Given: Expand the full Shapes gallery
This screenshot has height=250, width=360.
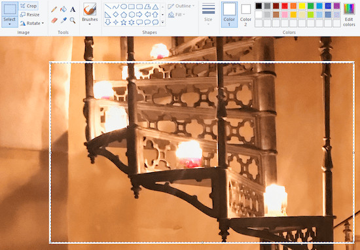Looking at the screenshot, I should [x=162, y=22].
